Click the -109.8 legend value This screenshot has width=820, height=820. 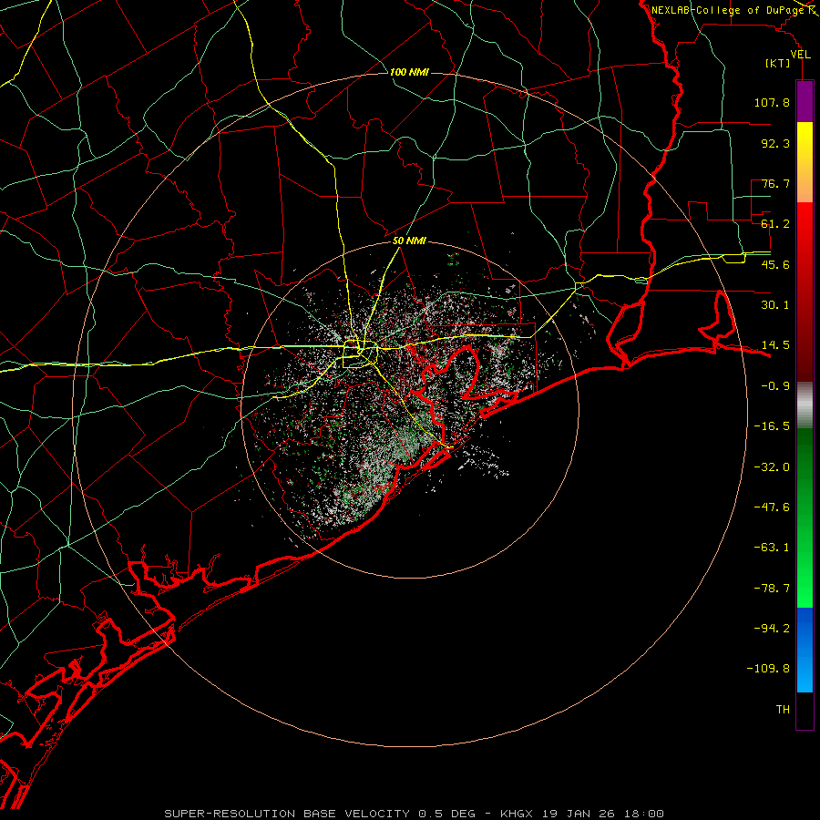pos(769,669)
